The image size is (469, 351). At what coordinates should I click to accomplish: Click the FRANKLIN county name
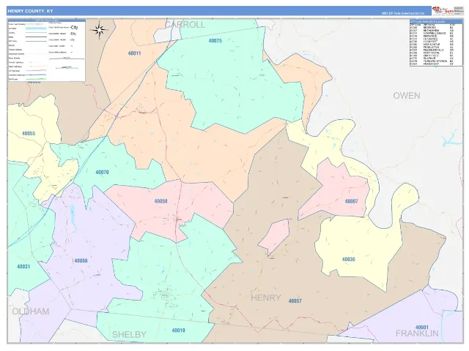click(417, 333)
